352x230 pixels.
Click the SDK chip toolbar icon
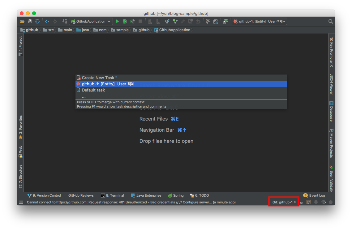tap(225, 21)
